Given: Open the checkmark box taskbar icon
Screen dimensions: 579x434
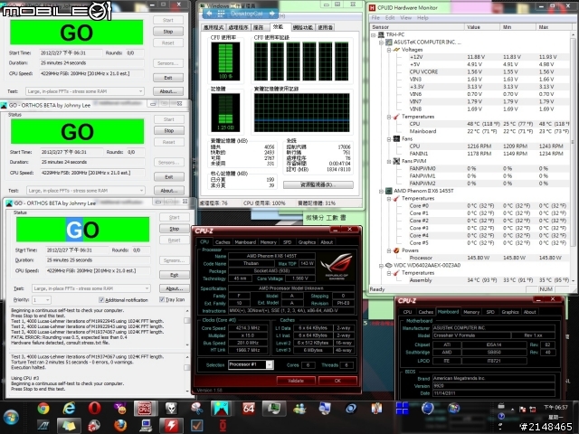Looking at the screenshot, I should pos(197,426).
